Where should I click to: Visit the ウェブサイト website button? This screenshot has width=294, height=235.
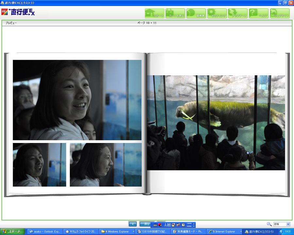tap(280, 13)
